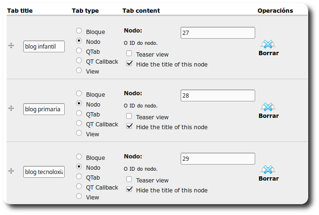The height and width of the screenshot is (215, 319).
Task: Select View type for blog tecnoloxía tab
Action: [x=79, y=197]
